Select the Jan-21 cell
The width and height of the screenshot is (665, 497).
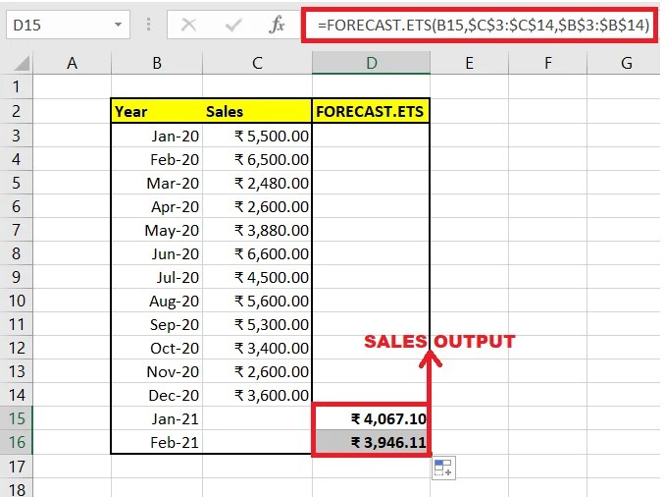click(x=157, y=418)
